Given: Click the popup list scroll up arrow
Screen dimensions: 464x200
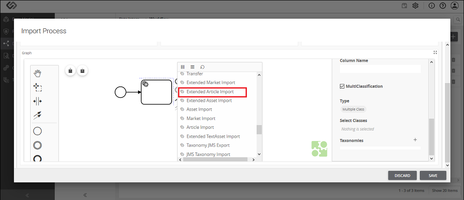Looking at the screenshot, I should [x=259, y=75].
